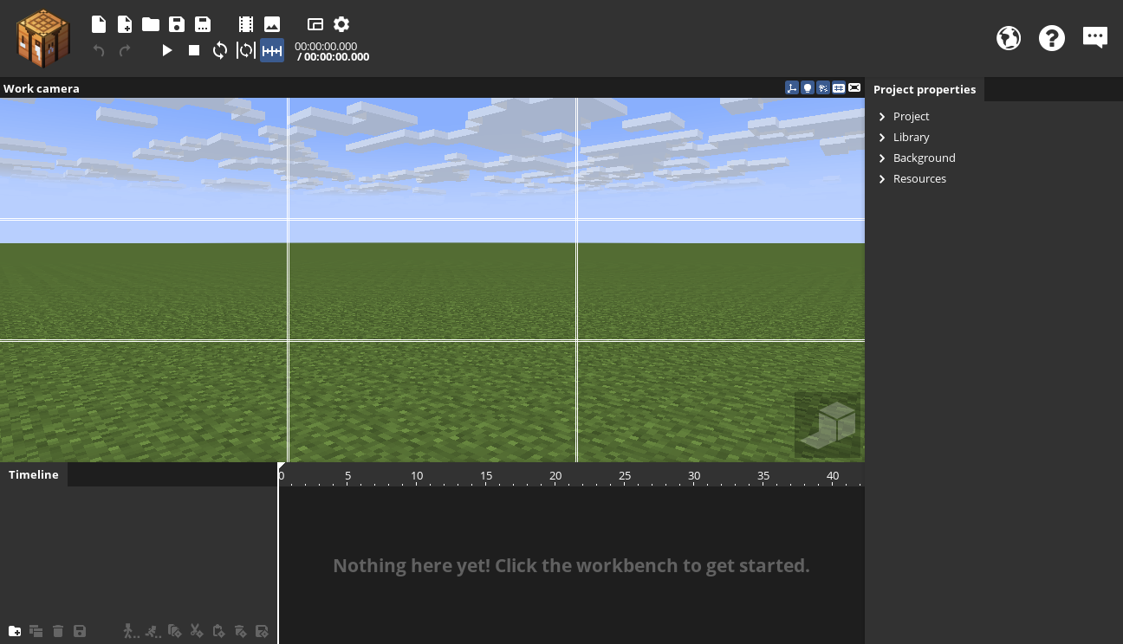Click the undo arrow

click(99, 50)
